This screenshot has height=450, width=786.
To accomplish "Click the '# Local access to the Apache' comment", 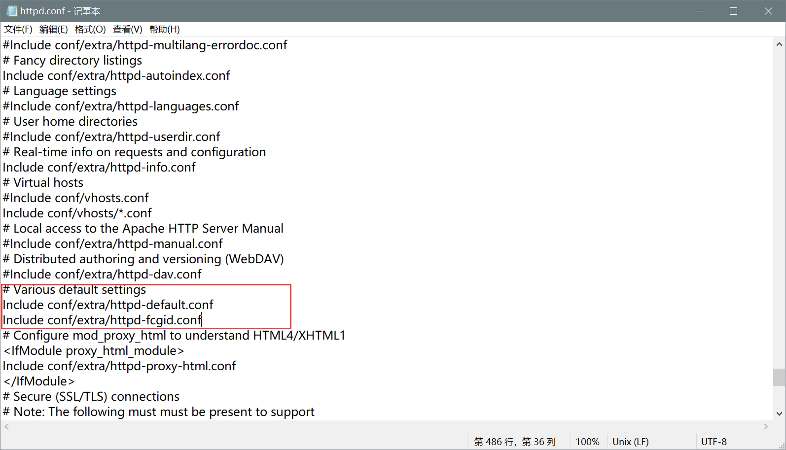I will pos(143,229).
